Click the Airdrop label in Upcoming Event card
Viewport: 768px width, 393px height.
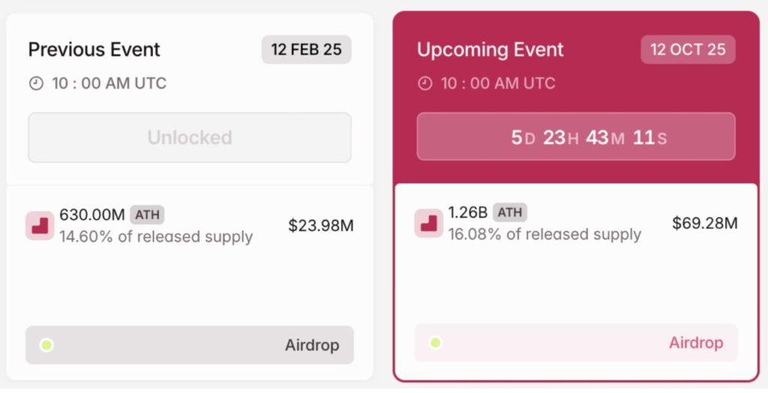[696, 343]
